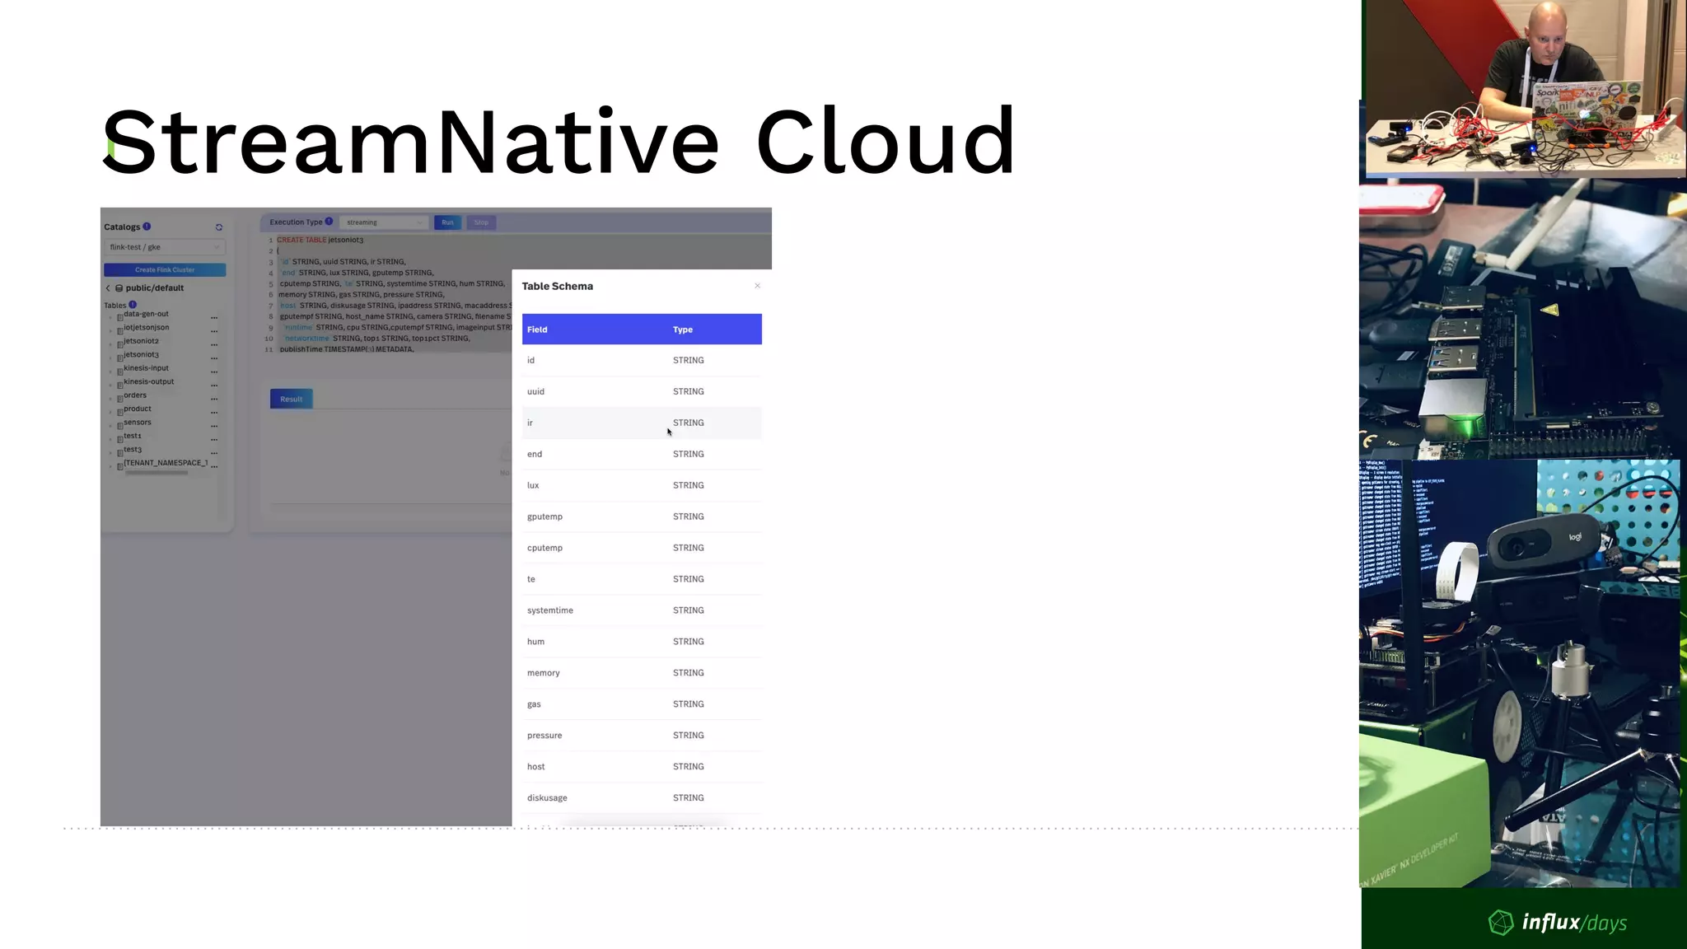Expand the test1 table node
This screenshot has width=1687, height=949.
[111, 439]
